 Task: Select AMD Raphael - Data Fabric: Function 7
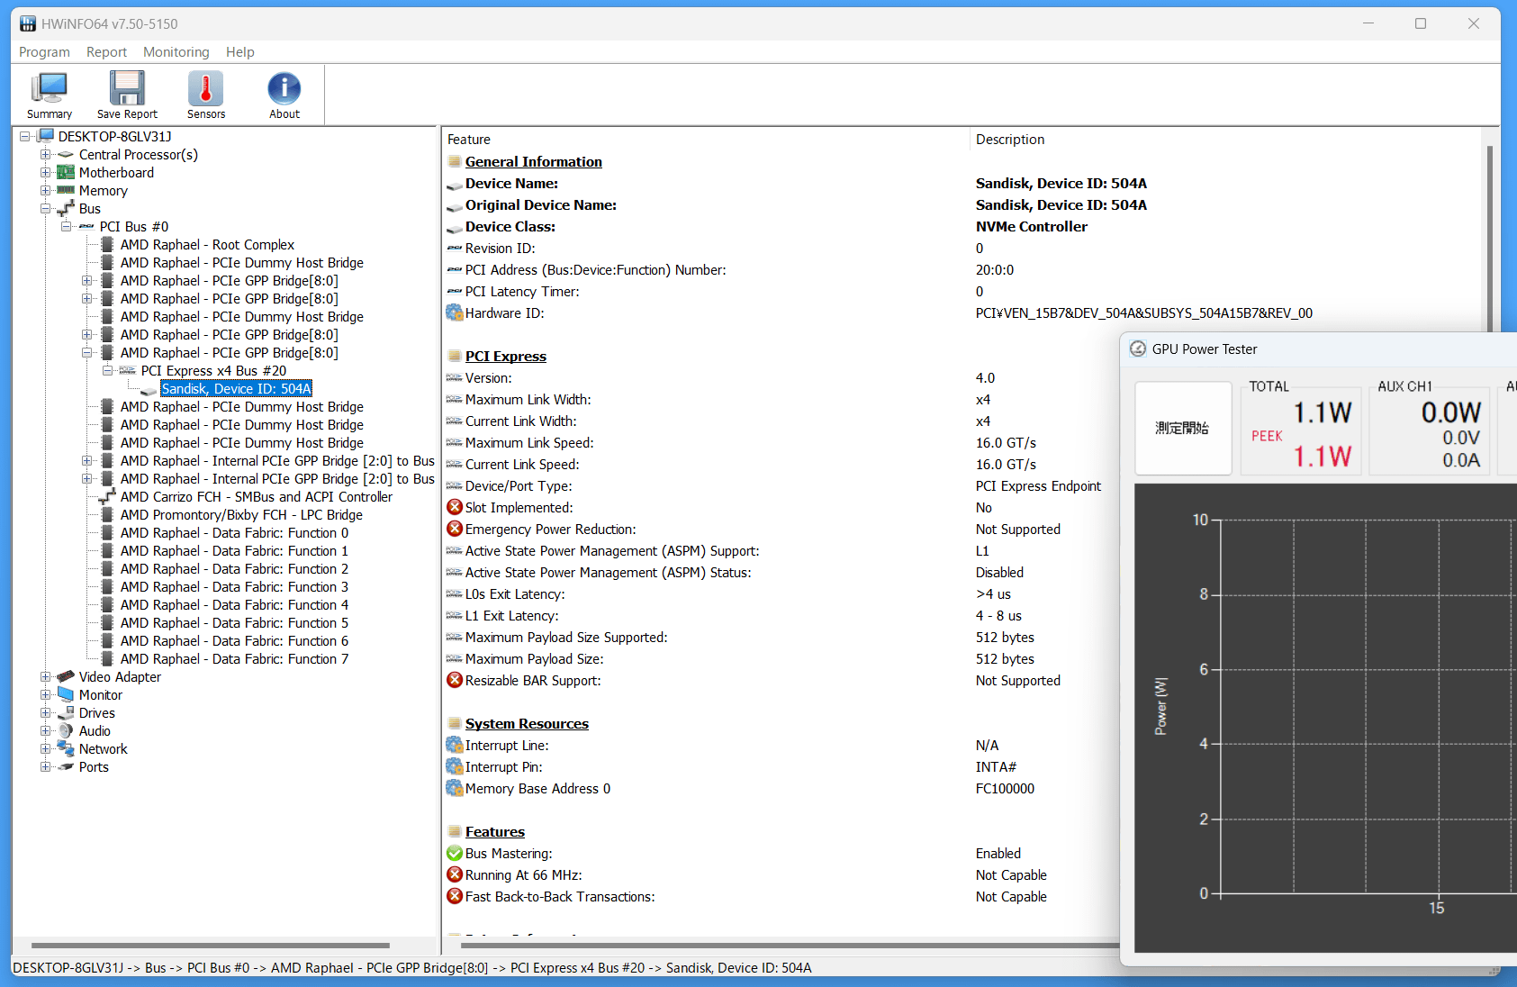[x=234, y=658]
